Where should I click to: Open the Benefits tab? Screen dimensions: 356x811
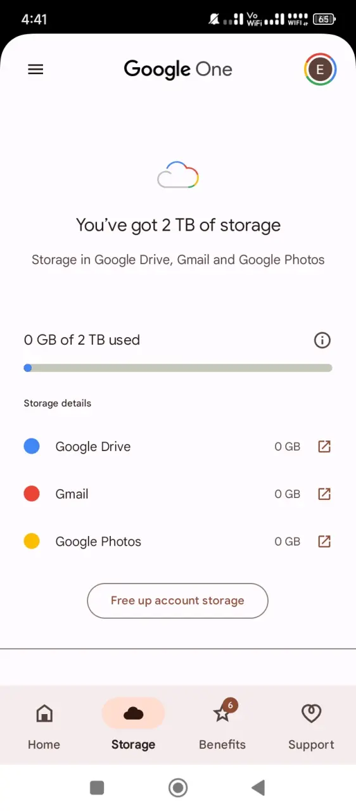tap(222, 727)
